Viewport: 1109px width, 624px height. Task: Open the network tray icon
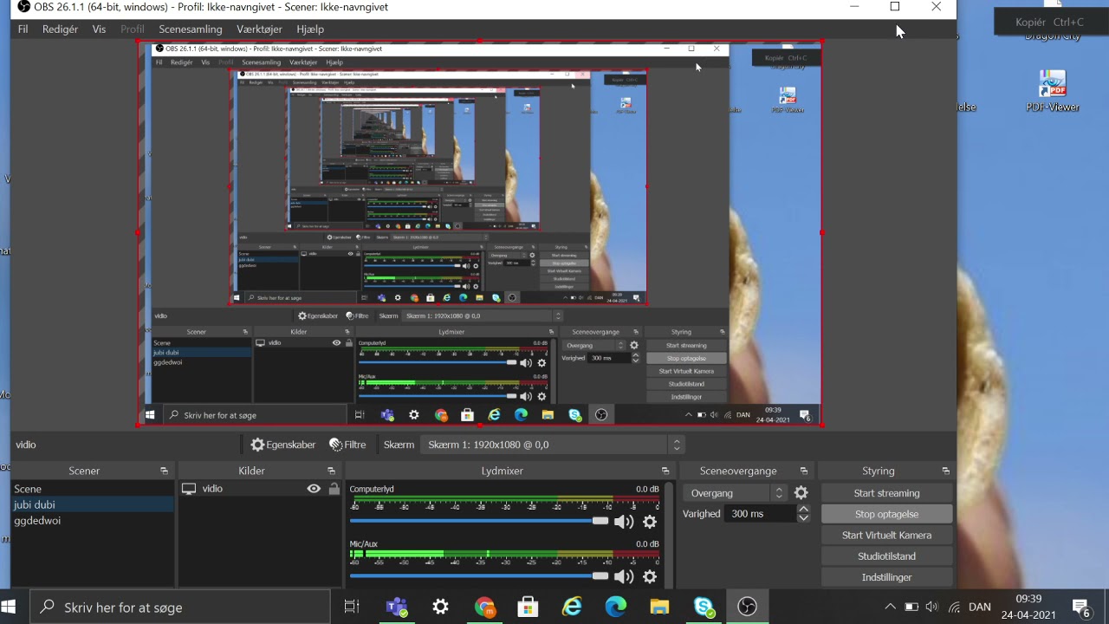[x=954, y=607]
